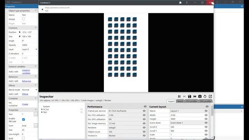The height and width of the screenshot is (140, 249).
Task: Expand lvl_ico in Inspector tree
Action: click(42, 109)
